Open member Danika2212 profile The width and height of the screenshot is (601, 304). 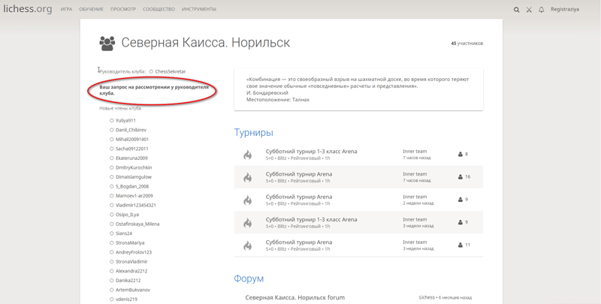[x=128, y=281]
